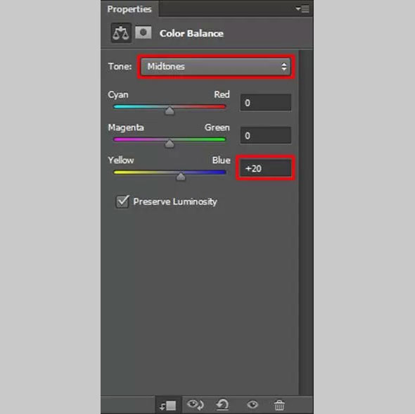Viewport: 415px width, 414px height.
Task: Click the panel's vertical scrollbar track
Action: pyautogui.click(x=306, y=222)
